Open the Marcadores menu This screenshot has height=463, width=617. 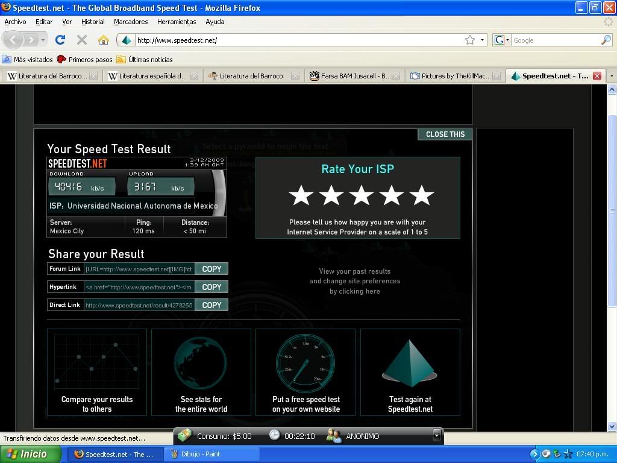click(131, 22)
